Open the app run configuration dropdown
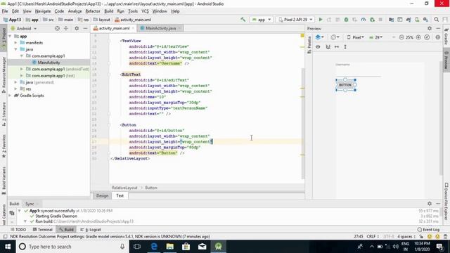 [261, 20]
